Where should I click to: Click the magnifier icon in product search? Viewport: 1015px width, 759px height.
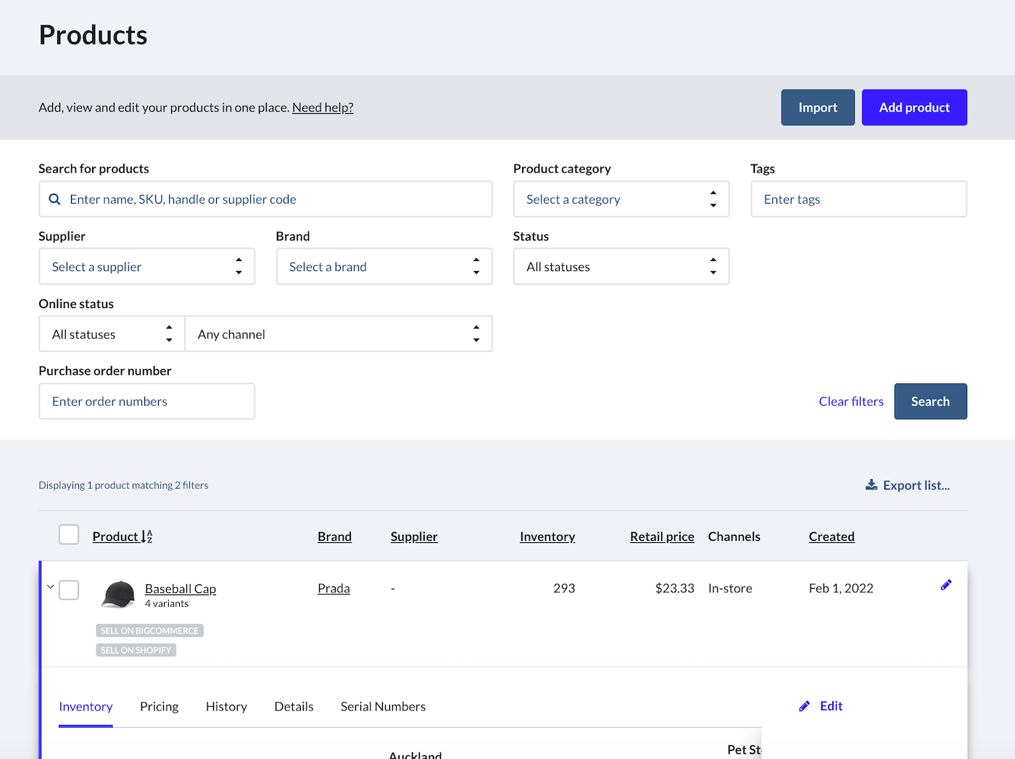[54, 199]
